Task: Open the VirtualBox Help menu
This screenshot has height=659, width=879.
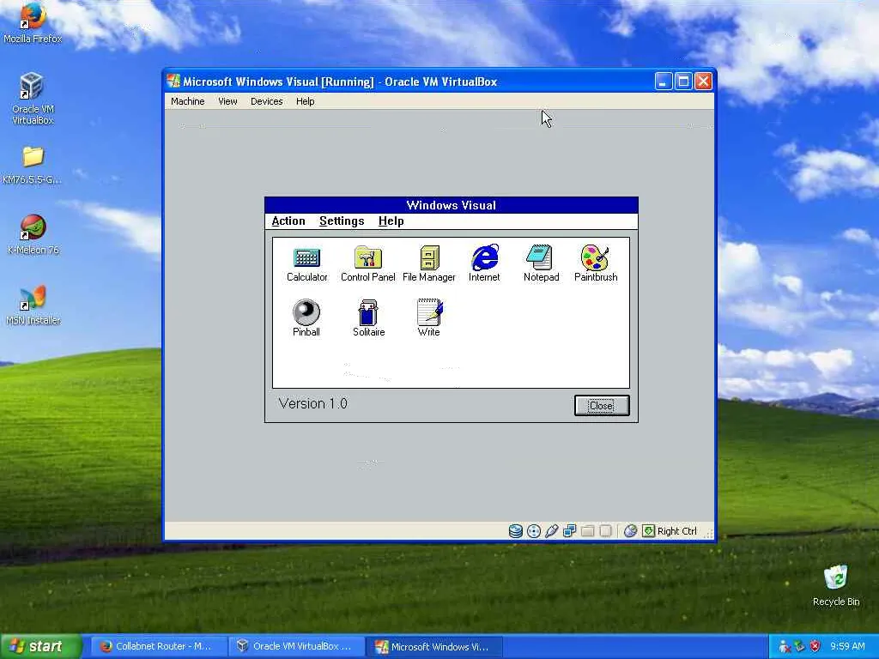Action: (305, 101)
